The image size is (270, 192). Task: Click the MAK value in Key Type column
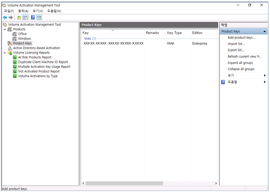click(171, 43)
